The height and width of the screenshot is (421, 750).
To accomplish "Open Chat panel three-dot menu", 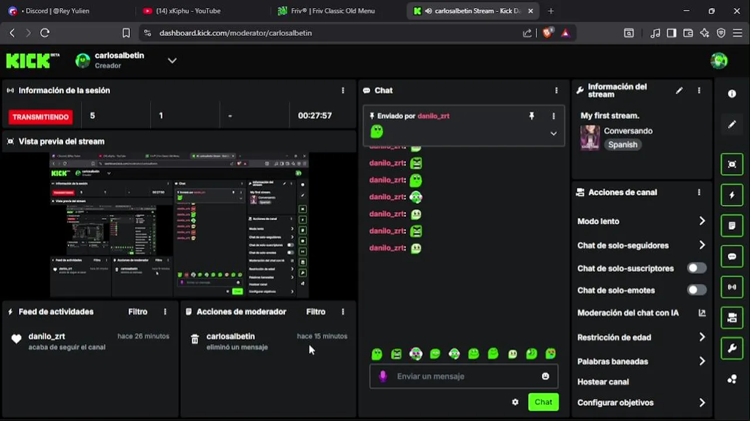I will pyautogui.click(x=556, y=91).
